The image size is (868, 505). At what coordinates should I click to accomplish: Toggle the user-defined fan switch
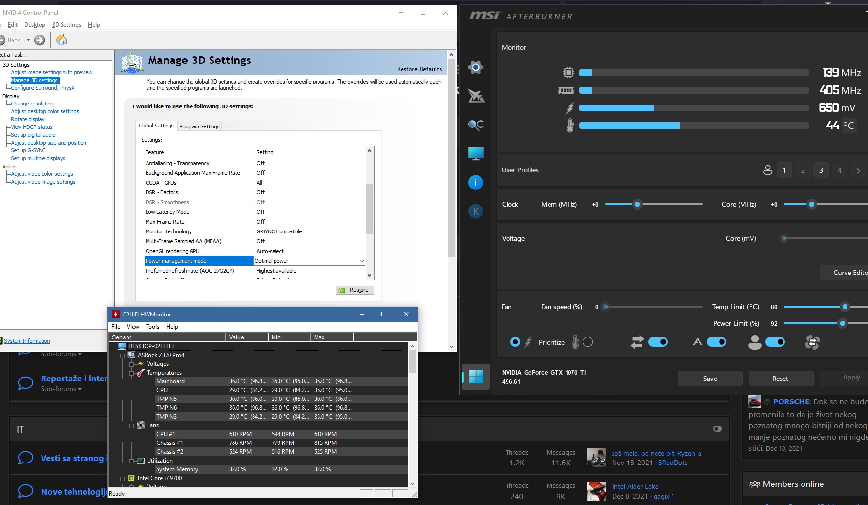(x=775, y=342)
